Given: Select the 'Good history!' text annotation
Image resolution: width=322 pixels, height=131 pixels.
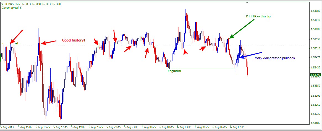Looking at the screenshot, I should click(74, 40).
